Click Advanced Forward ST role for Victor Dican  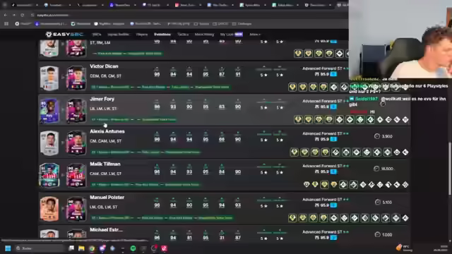pos(322,68)
